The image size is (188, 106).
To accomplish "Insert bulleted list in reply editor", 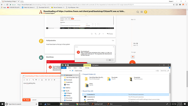I will [46, 80].
